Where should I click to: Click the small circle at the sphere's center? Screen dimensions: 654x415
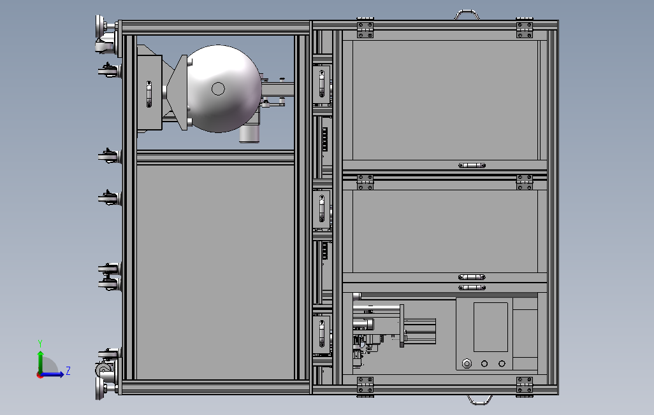pos(218,88)
